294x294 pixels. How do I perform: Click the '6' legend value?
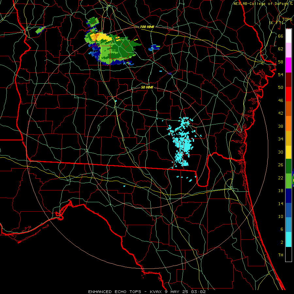(x=282, y=229)
